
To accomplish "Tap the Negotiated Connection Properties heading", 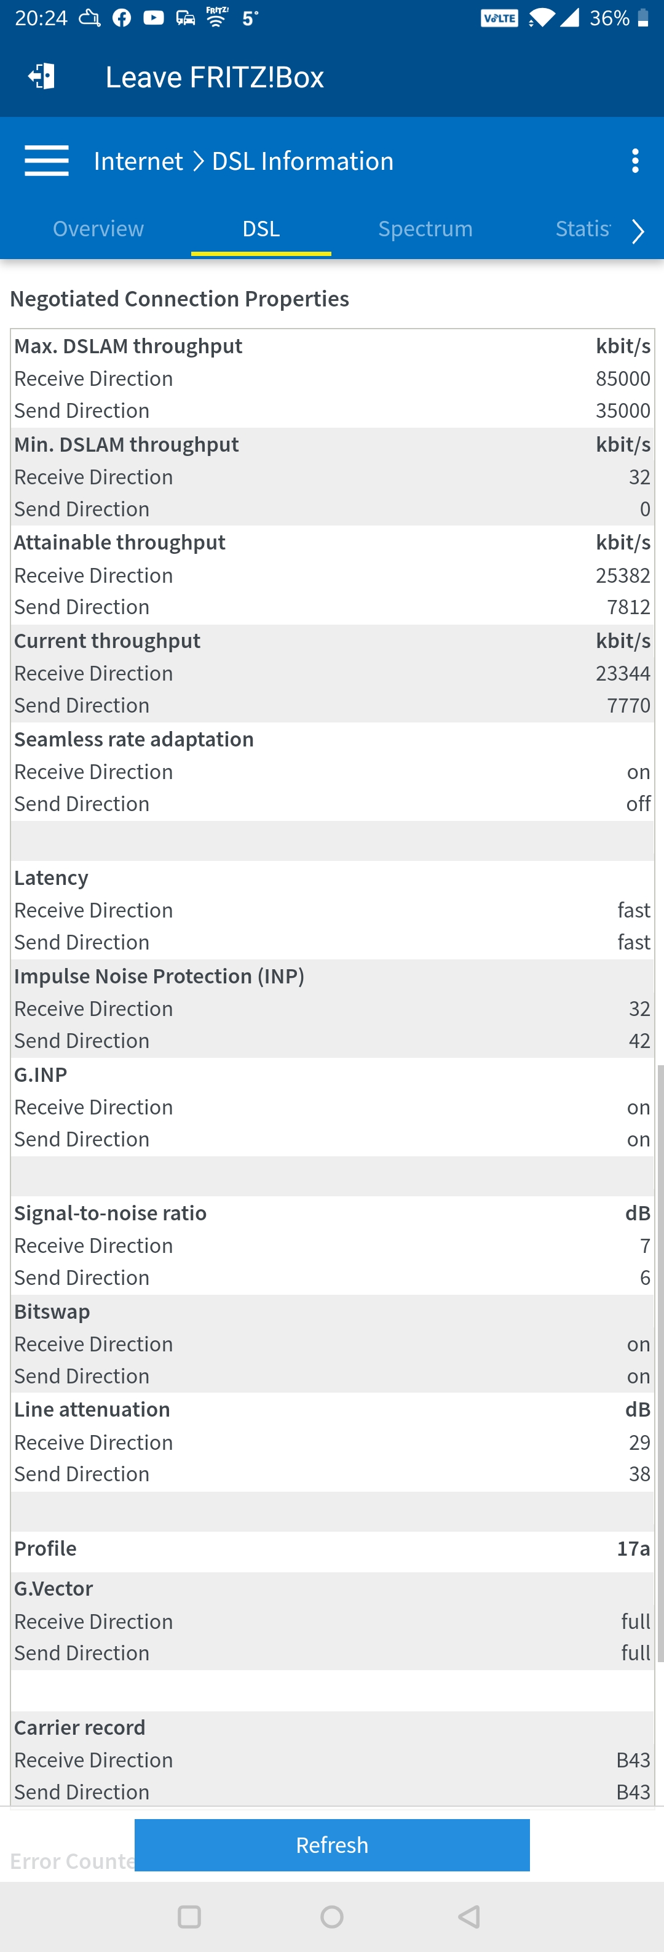I will tap(180, 298).
